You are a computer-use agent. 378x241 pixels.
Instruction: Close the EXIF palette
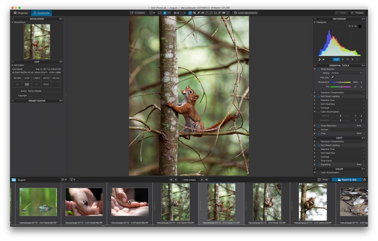pos(12,62)
